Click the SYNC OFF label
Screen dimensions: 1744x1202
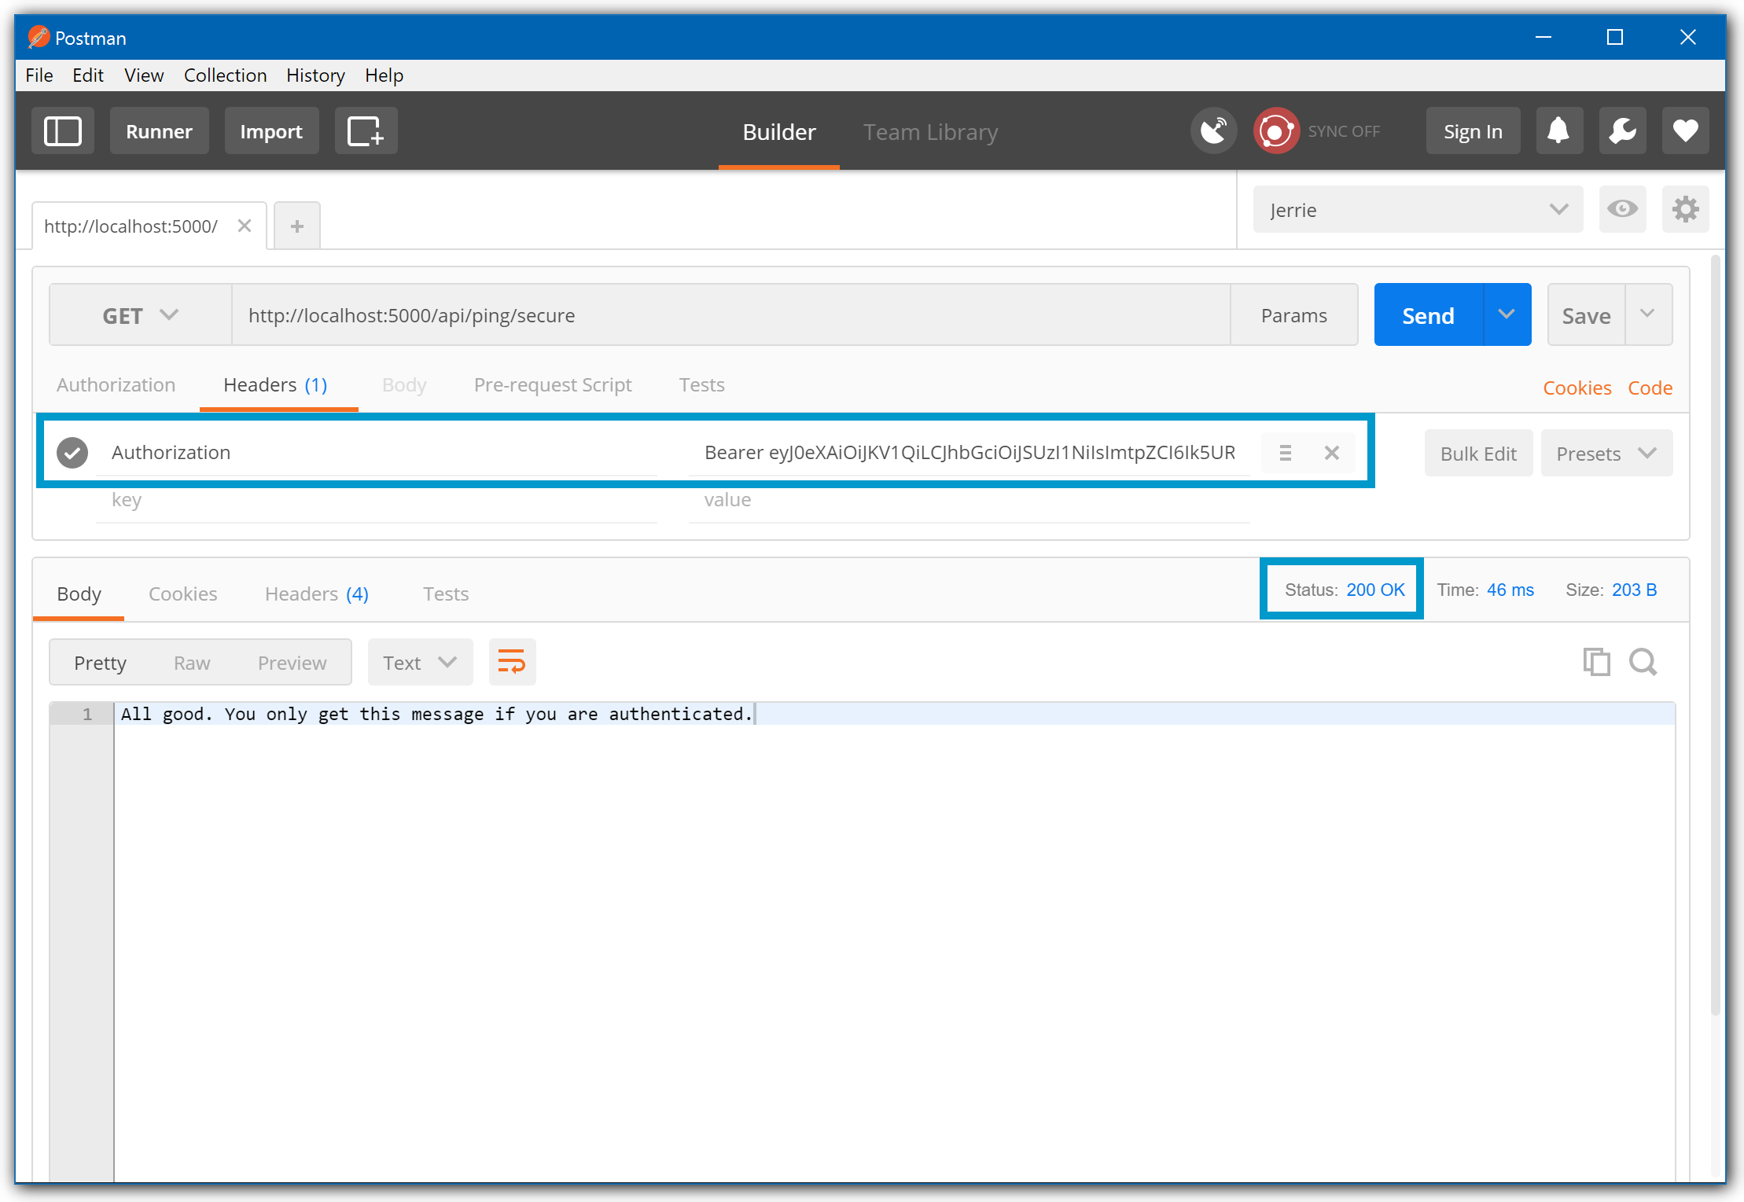point(1344,131)
